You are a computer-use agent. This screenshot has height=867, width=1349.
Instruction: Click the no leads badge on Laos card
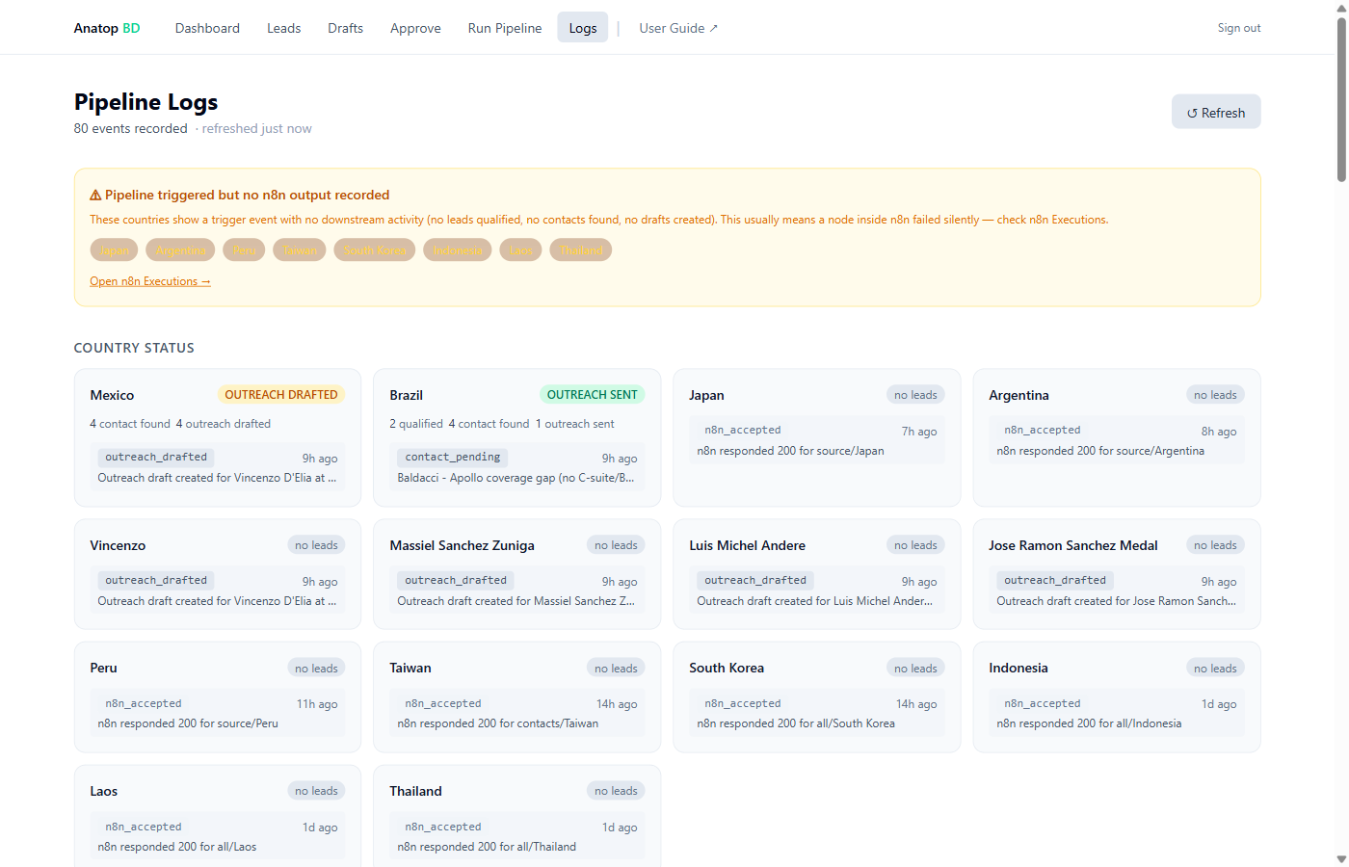click(316, 791)
